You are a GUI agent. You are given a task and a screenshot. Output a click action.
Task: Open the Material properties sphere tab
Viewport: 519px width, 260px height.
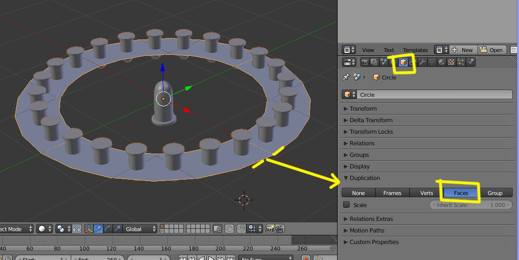441,62
